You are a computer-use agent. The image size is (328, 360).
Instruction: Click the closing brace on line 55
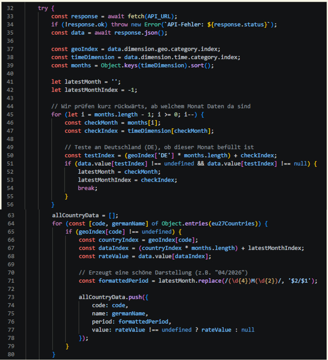pos(66,196)
